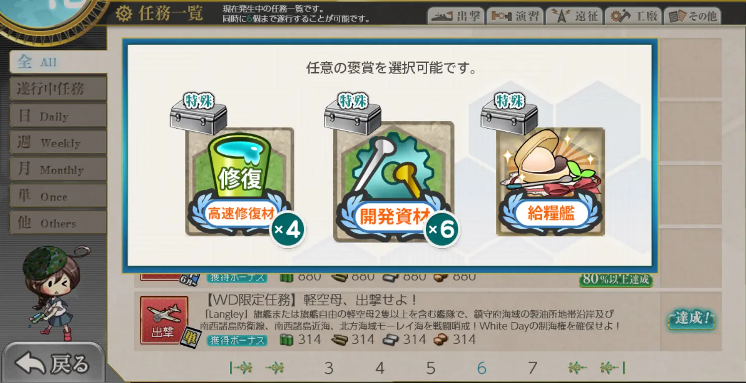
Task: Click the red 出撃 quest category icon
Action: [164, 320]
